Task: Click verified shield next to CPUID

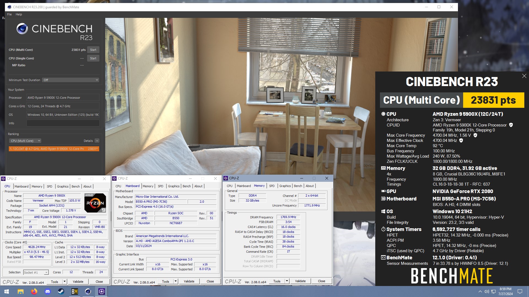Action: point(511,125)
